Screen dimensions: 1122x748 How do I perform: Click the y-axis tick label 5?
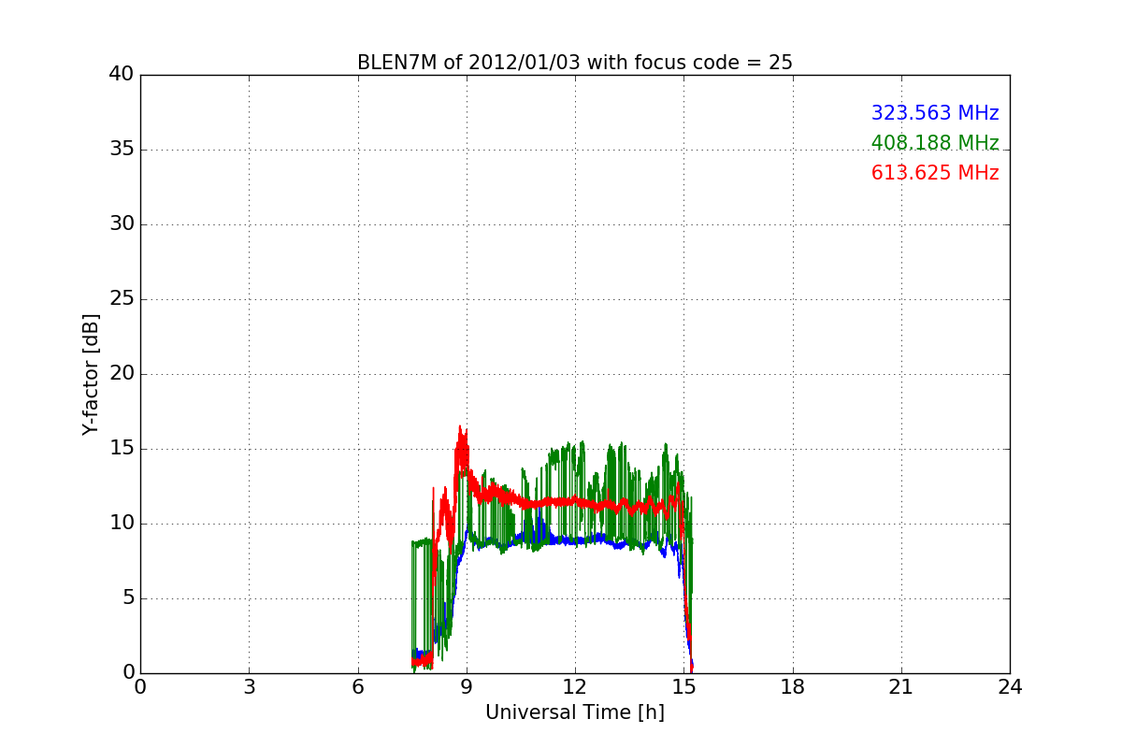pos(128,598)
